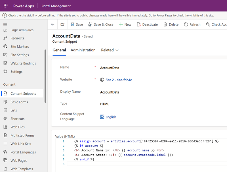The width and height of the screenshot is (227, 172).
Task: Go back using the arrow icon
Action: pyautogui.click(x=52, y=24)
